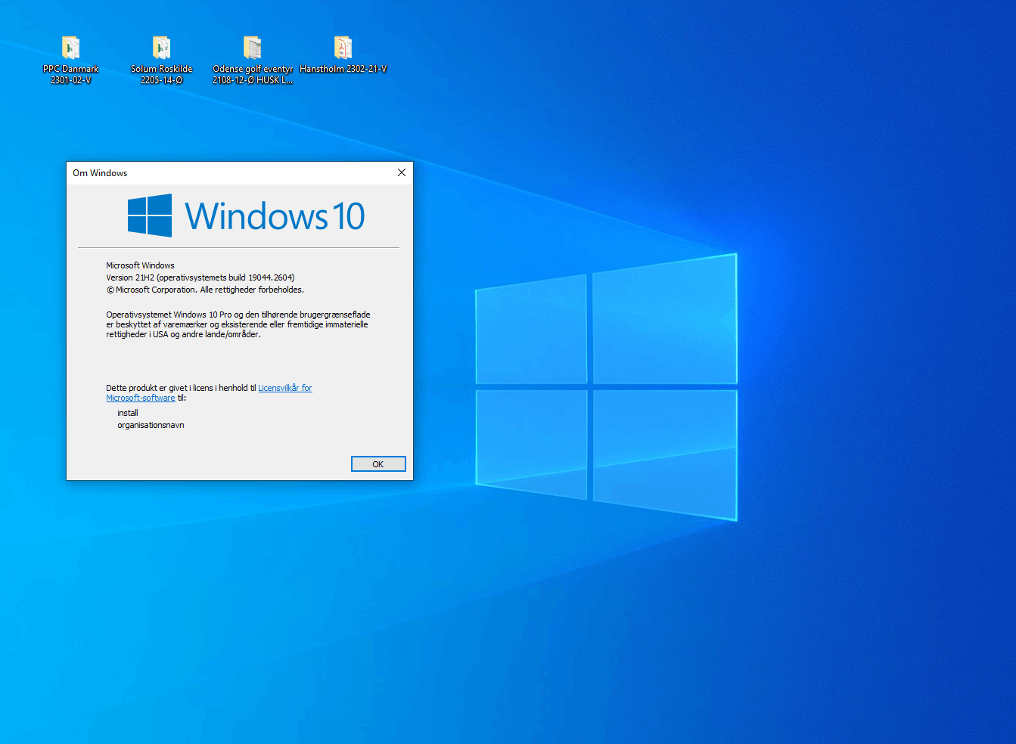
Task: Close the Om Windows dialog with X
Action: [402, 173]
